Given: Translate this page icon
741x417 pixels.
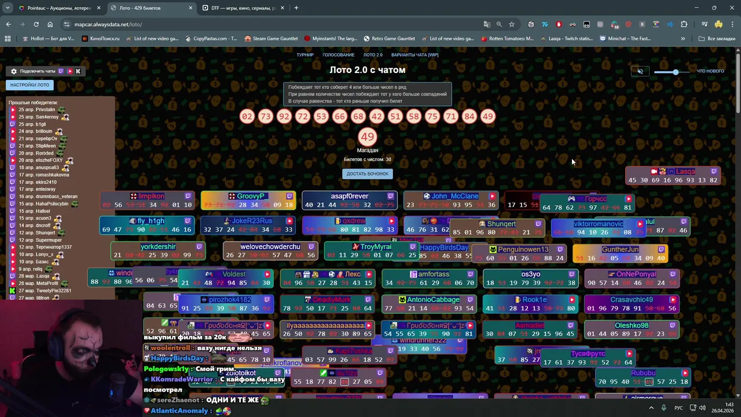Looking at the screenshot, I should tap(487, 24).
